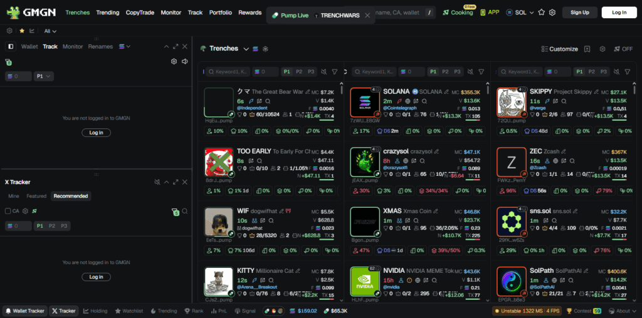Click the yellow star watchlist filter
Image resolution: width=642 pixels, height=318 pixels.
22,31
